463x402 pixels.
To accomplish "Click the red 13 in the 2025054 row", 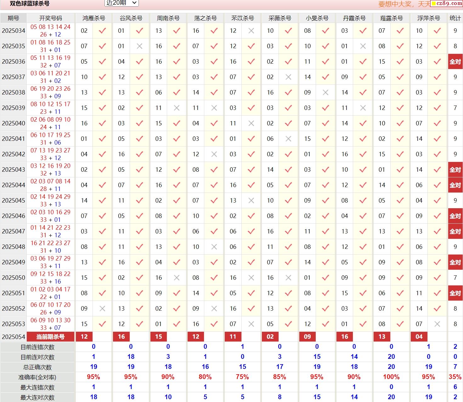I will [382, 337].
